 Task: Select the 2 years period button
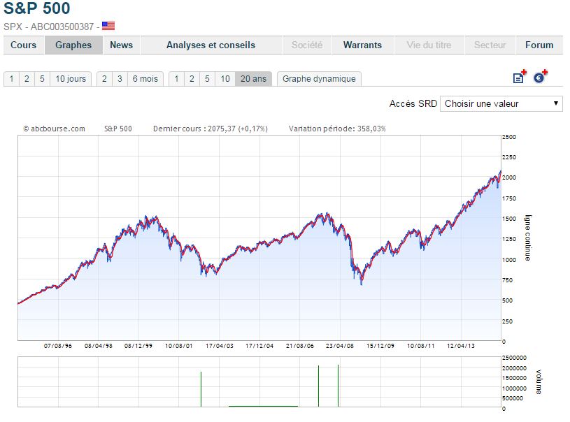pyautogui.click(x=192, y=79)
